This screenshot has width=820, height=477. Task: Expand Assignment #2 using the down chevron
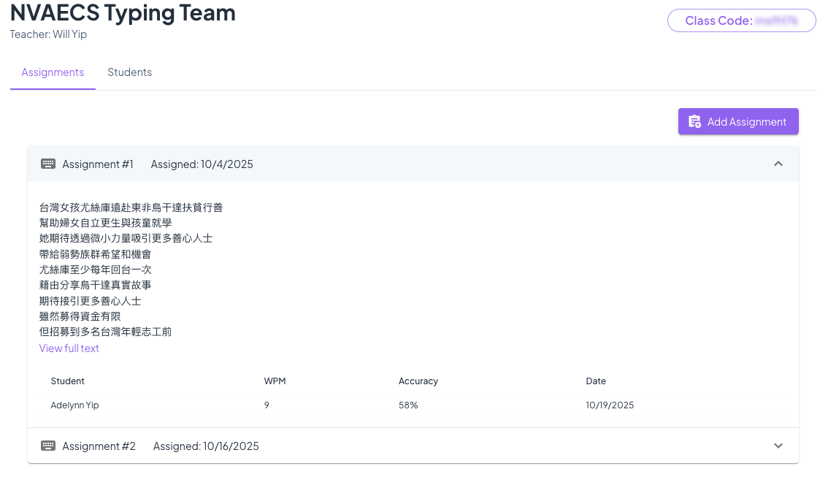click(778, 446)
